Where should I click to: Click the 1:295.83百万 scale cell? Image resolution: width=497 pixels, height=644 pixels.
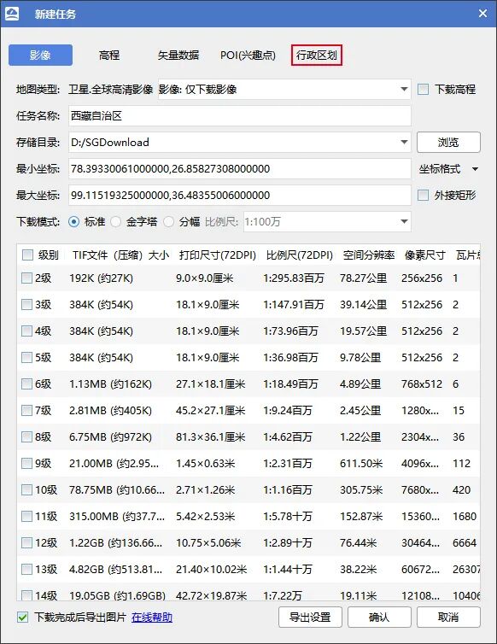point(293,278)
